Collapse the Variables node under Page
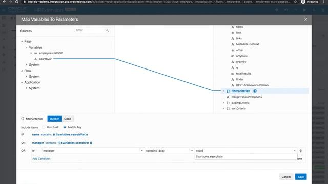Viewport: 328px width, 184px height. point(27,48)
